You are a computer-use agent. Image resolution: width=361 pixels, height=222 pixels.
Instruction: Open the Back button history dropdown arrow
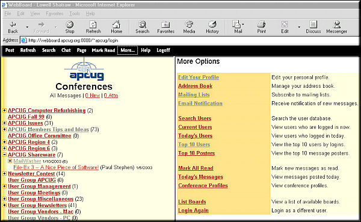pyautogui.click(x=27, y=27)
